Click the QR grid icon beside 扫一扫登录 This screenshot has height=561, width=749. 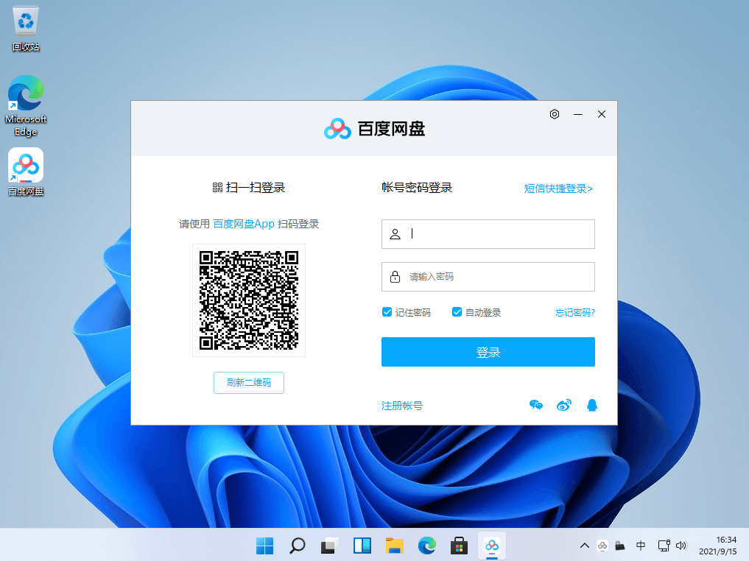pyautogui.click(x=217, y=188)
